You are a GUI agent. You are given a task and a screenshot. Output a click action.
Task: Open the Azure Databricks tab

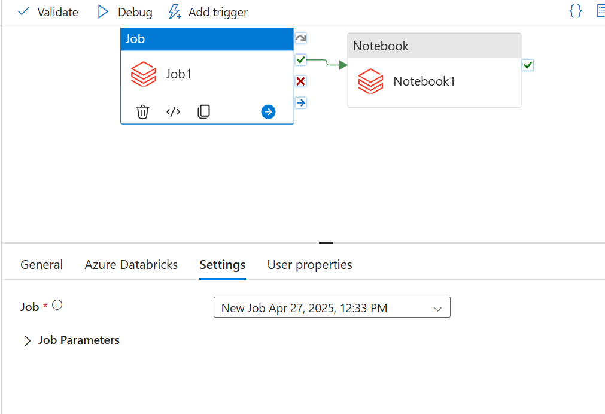pos(131,265)
